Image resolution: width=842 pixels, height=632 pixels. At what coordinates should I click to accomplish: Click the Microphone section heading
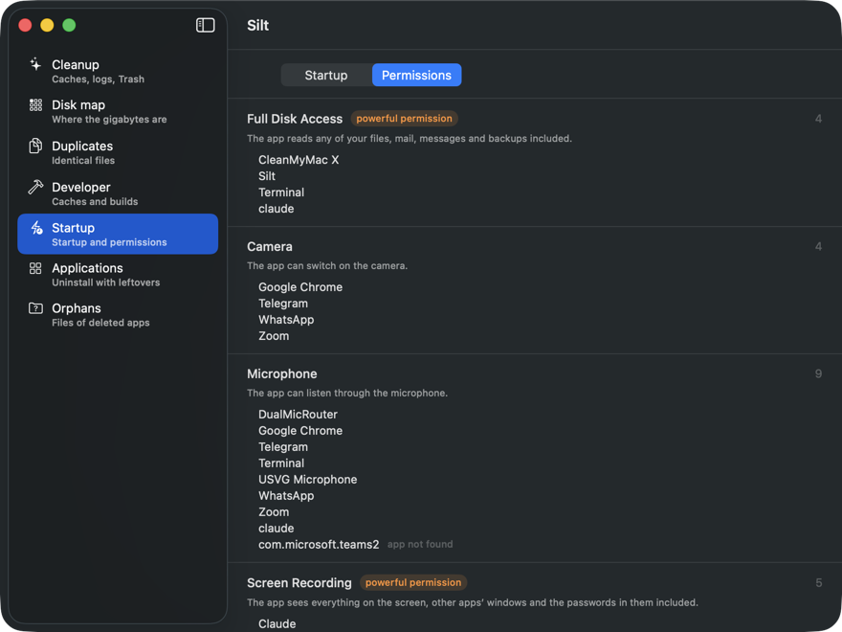point(282,374)
